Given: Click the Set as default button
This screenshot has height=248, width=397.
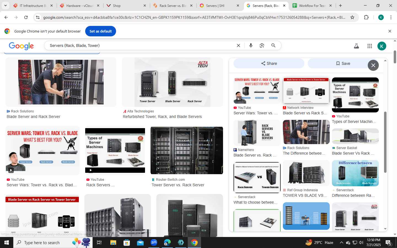Looking at the screenshot, I should coord(101,31).
